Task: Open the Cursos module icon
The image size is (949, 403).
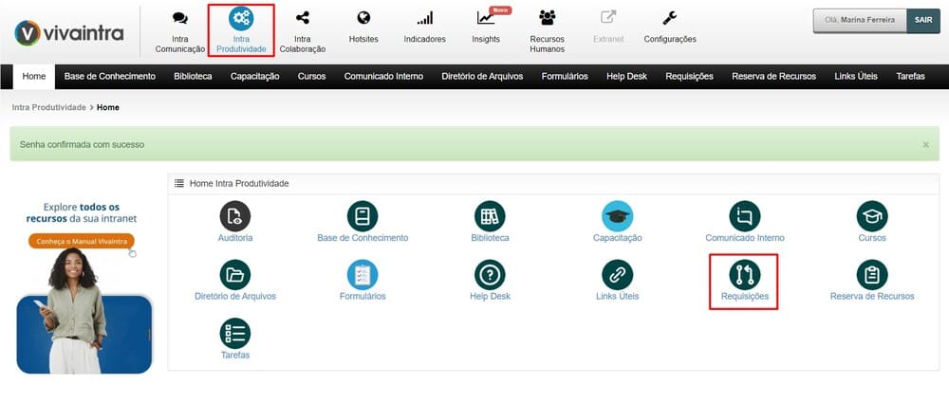Action: click(x=871, y=216)
